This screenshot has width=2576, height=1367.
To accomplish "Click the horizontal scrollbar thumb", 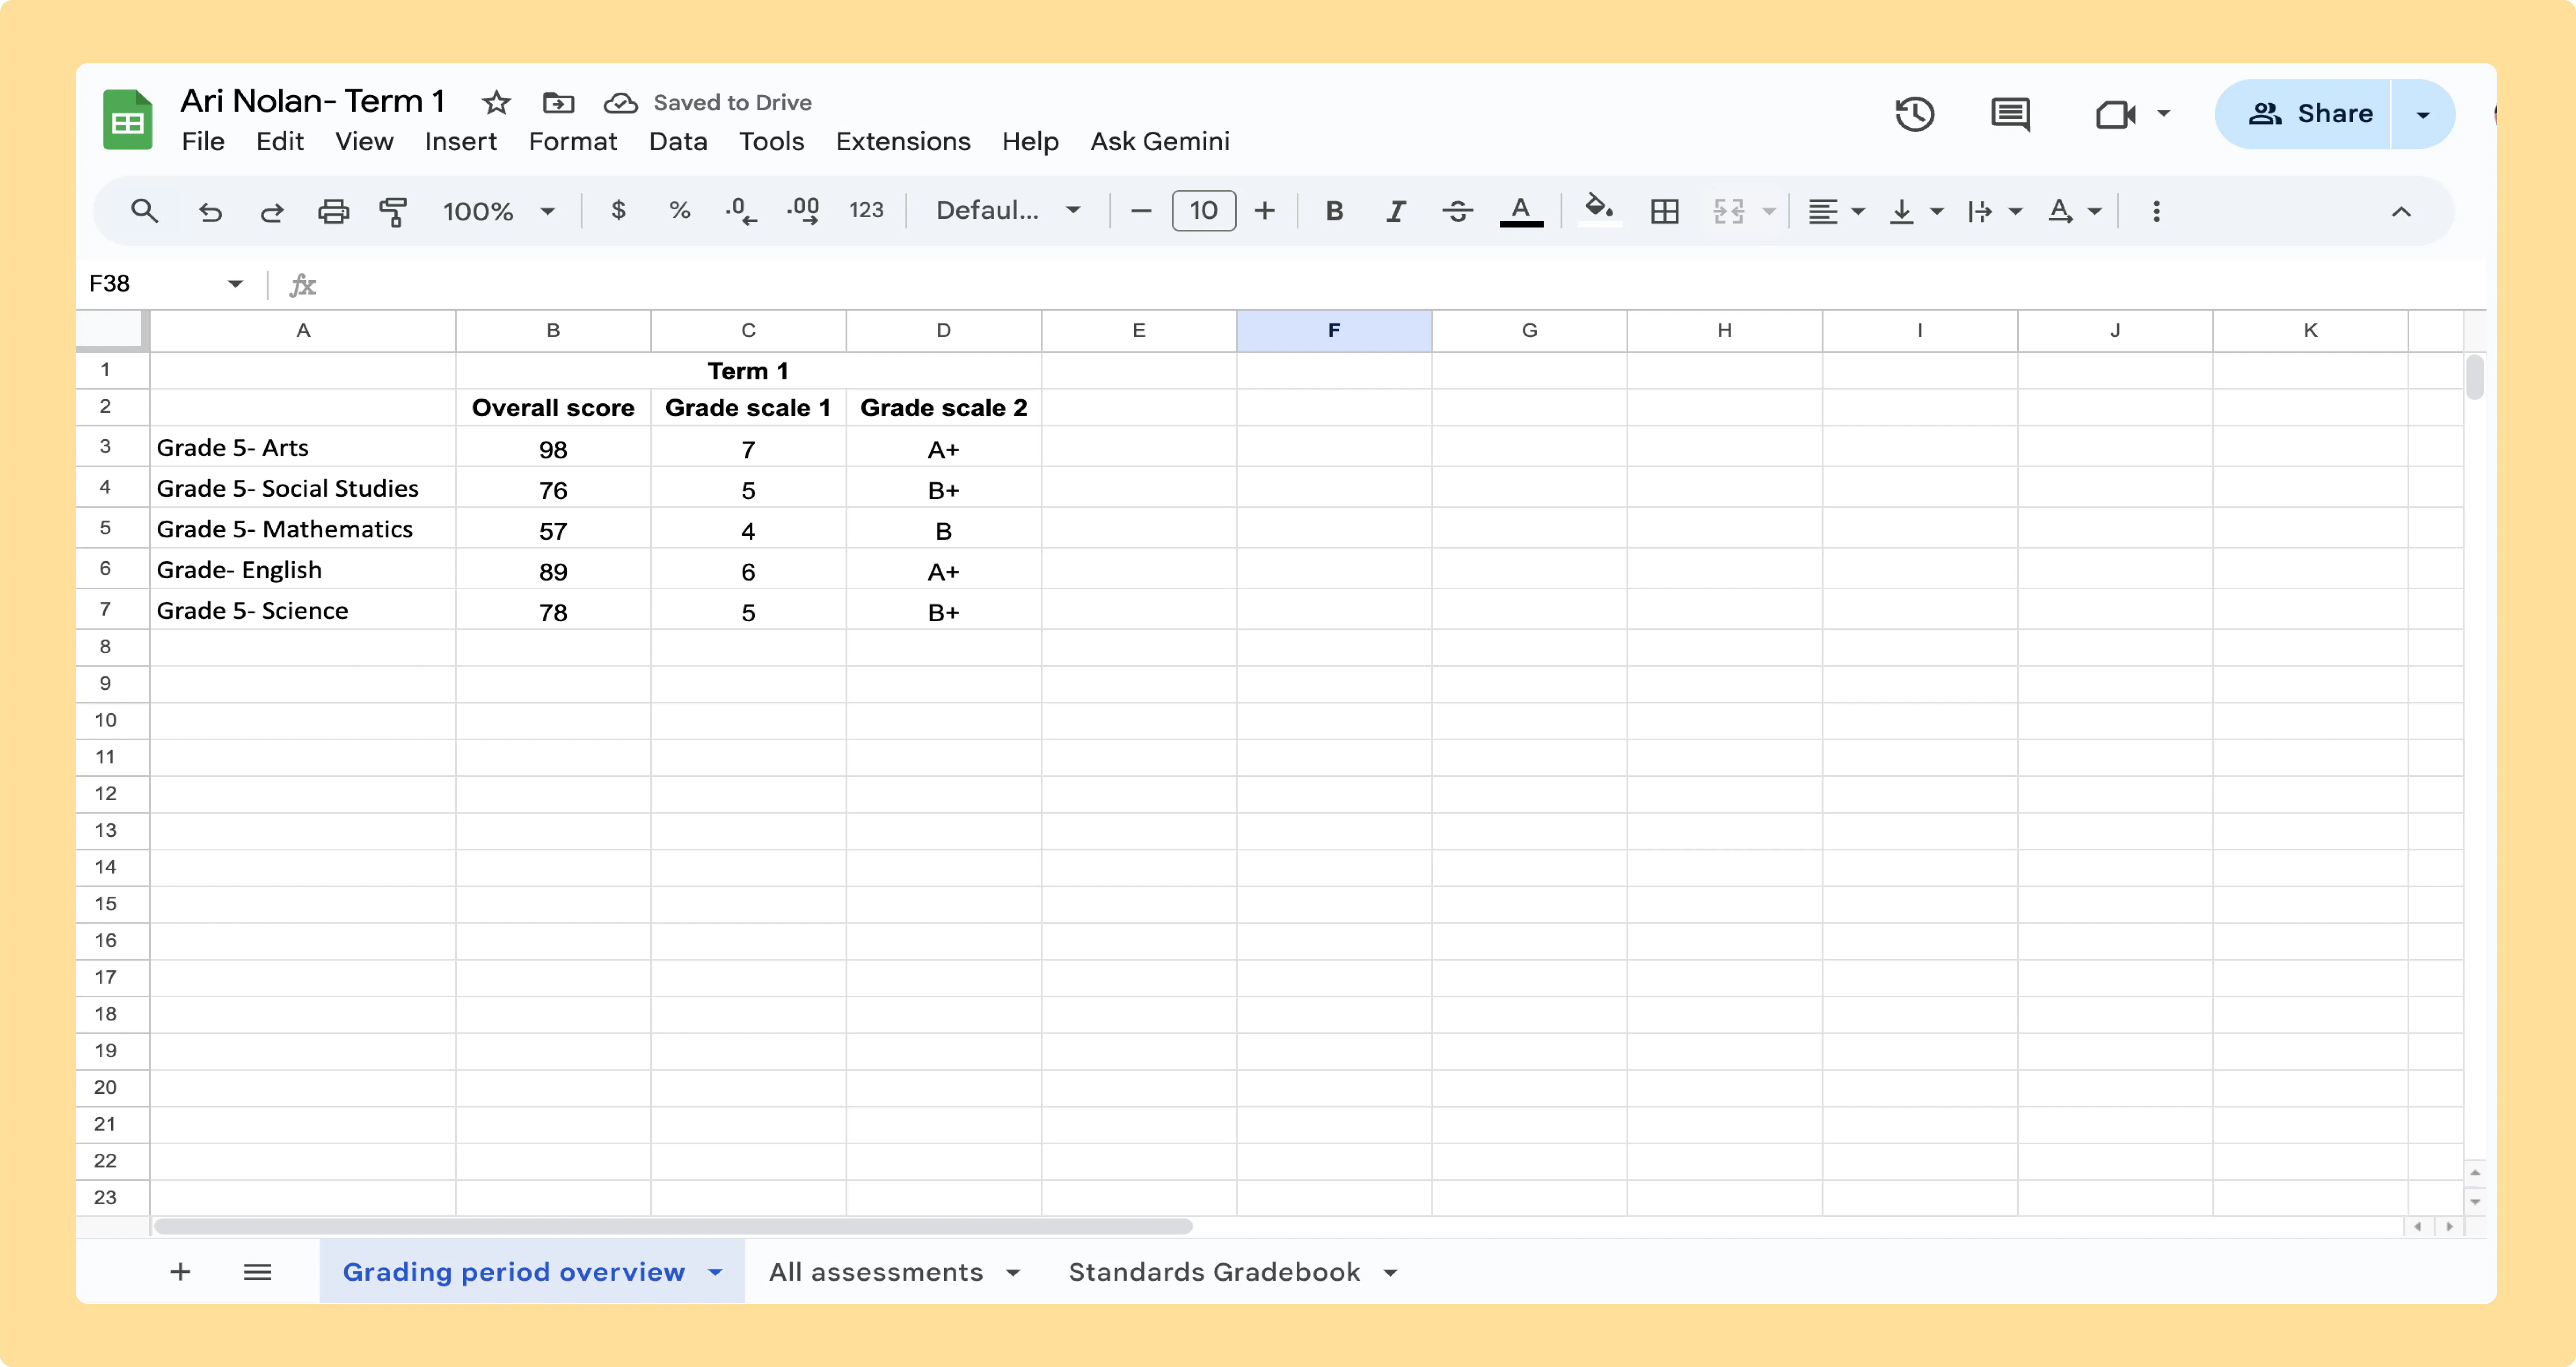I will tap(673, 1226).
